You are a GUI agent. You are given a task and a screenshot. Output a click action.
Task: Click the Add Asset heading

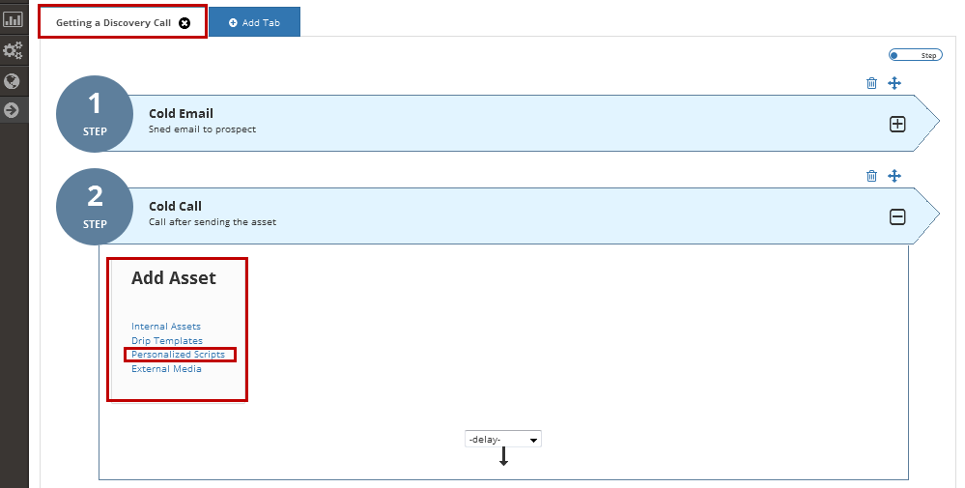tap(174, 278)
